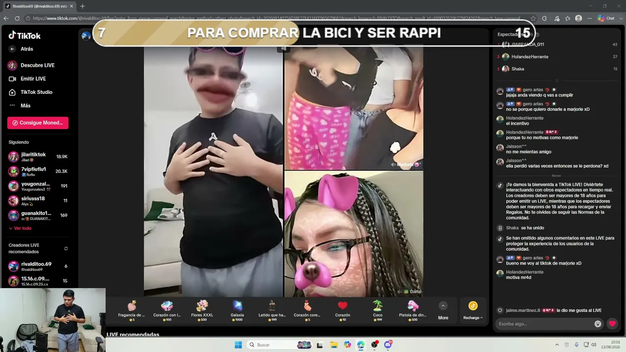
Task: Send the Fragancia gift
Action: 132,310
